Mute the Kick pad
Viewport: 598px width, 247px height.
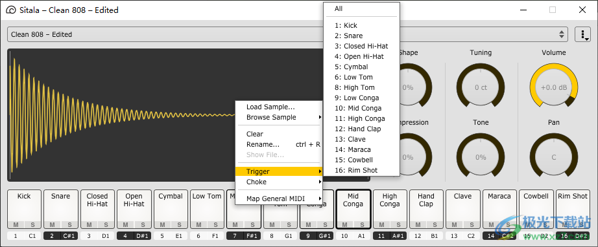point(16,224)
